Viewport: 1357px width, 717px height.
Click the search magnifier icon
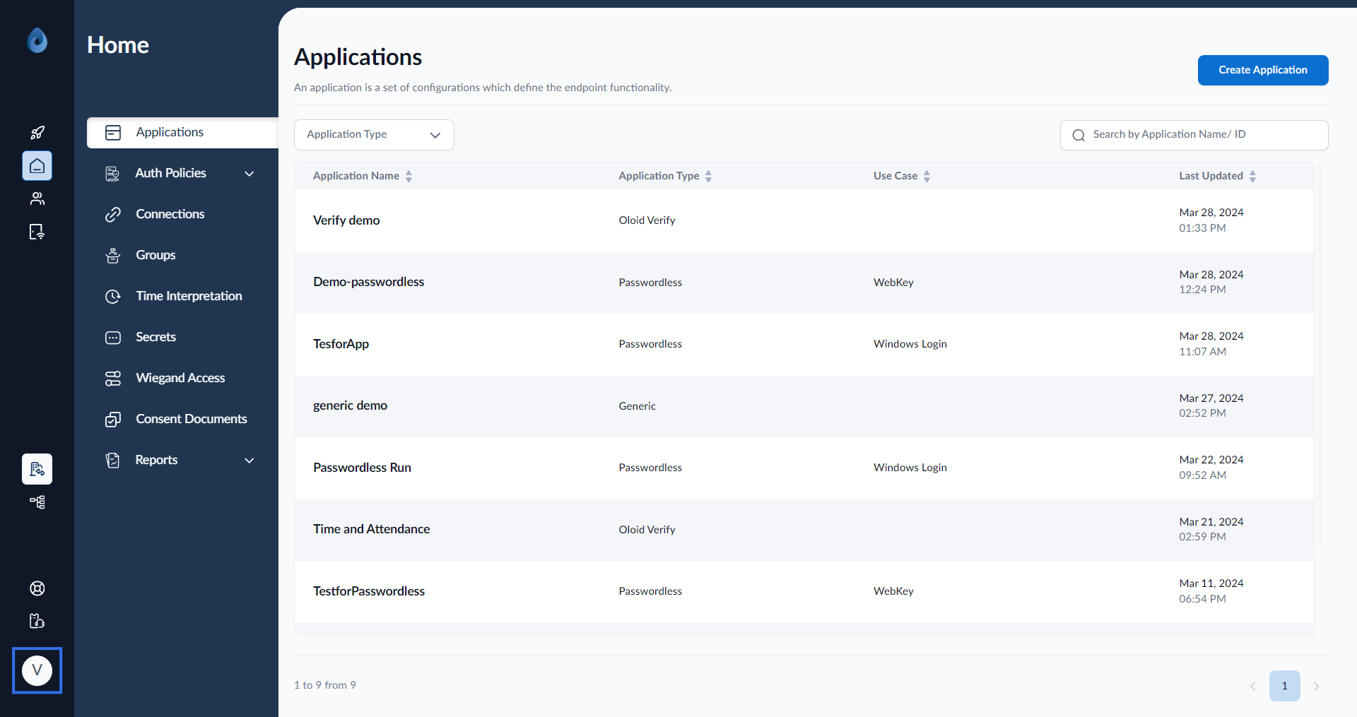point(1079,135)
